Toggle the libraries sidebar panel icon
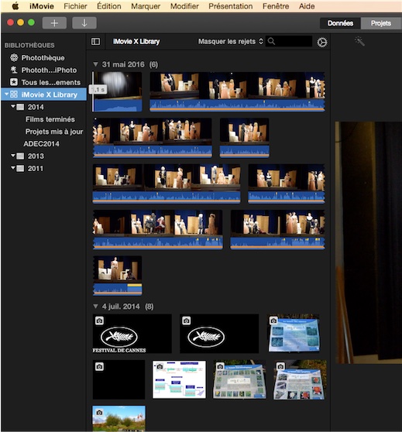This screenshot has height=432, width=402. 95,41
